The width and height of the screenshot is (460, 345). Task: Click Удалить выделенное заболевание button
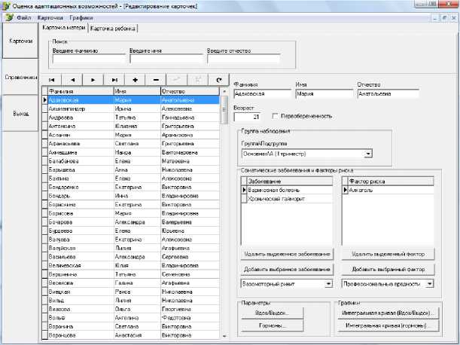tap(287, 256)
